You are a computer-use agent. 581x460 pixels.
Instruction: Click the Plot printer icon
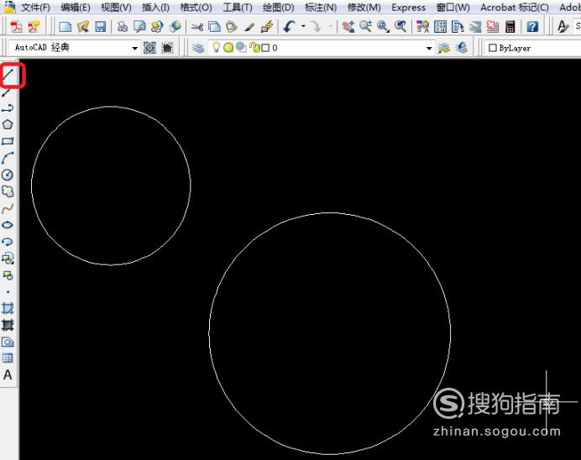(x=123, y=27)
